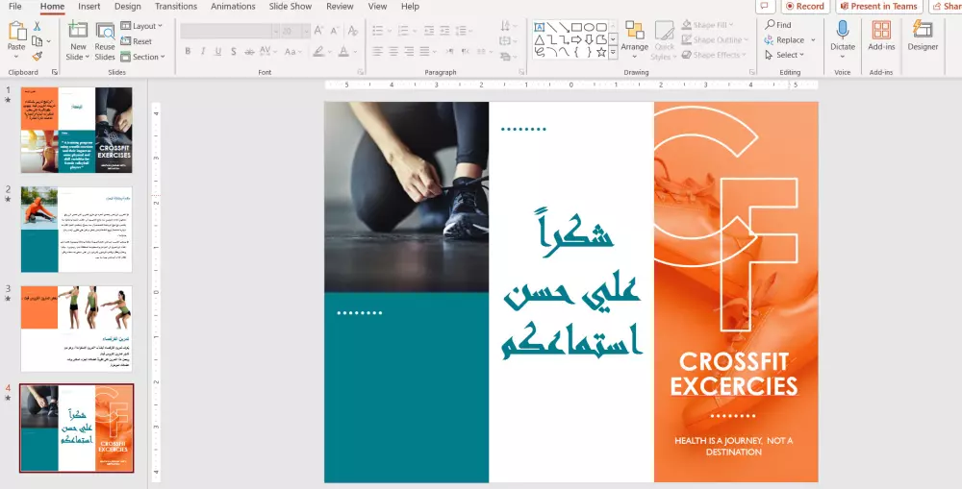Open Shape Effects dropdown
962x489 pixels.
coord(714,55)
